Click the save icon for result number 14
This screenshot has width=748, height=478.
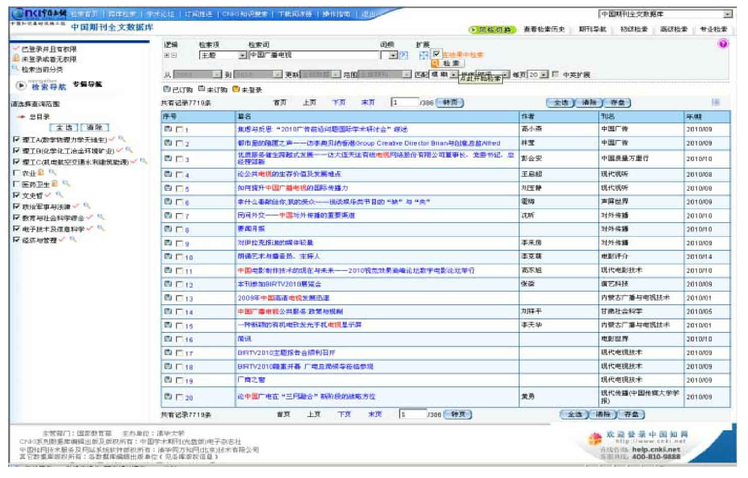pyautogui.click(x=168, y=312)
